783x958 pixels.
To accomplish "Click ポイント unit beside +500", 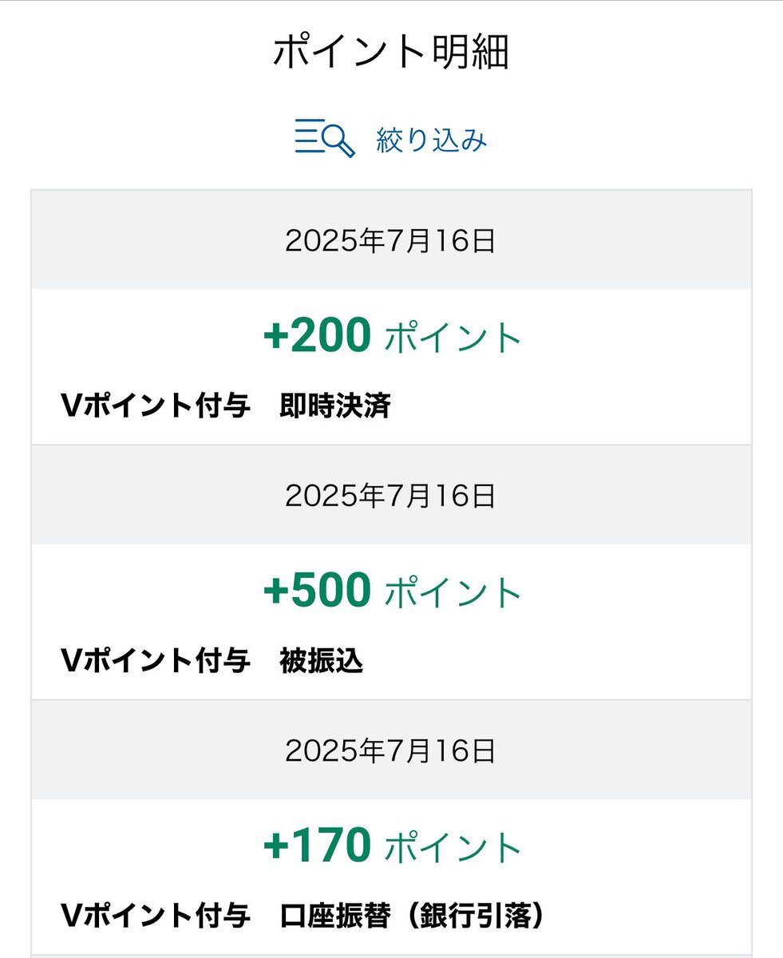I will pyautogui.click(x=453, y=592).
